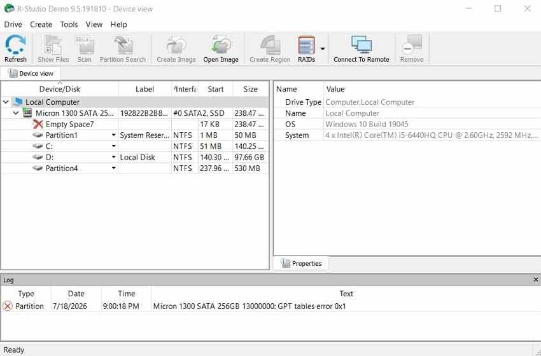Image resolution: width=541 pixels, height=356 pixels.
Task: Click the Remove toolbar icon
Action: (x=412, y=44)
